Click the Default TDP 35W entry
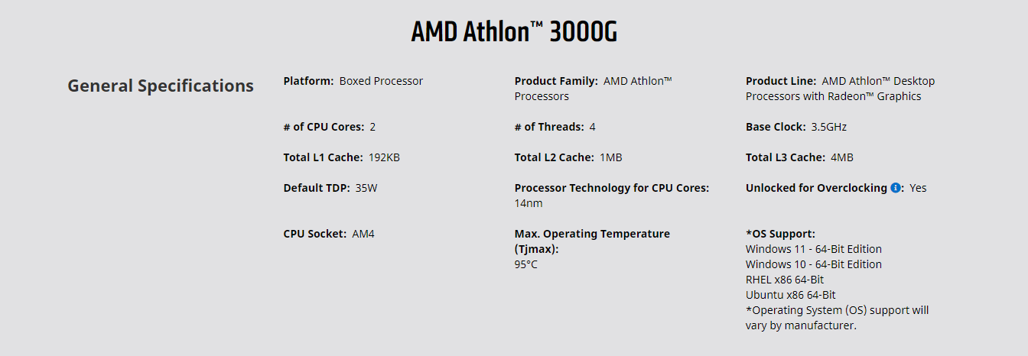This screenshot has width=1028, height=356. pyautogui.click(x=330, y=188)
